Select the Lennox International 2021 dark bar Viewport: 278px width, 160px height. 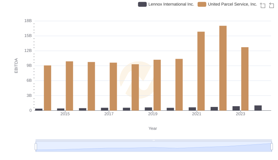[193, 109]
